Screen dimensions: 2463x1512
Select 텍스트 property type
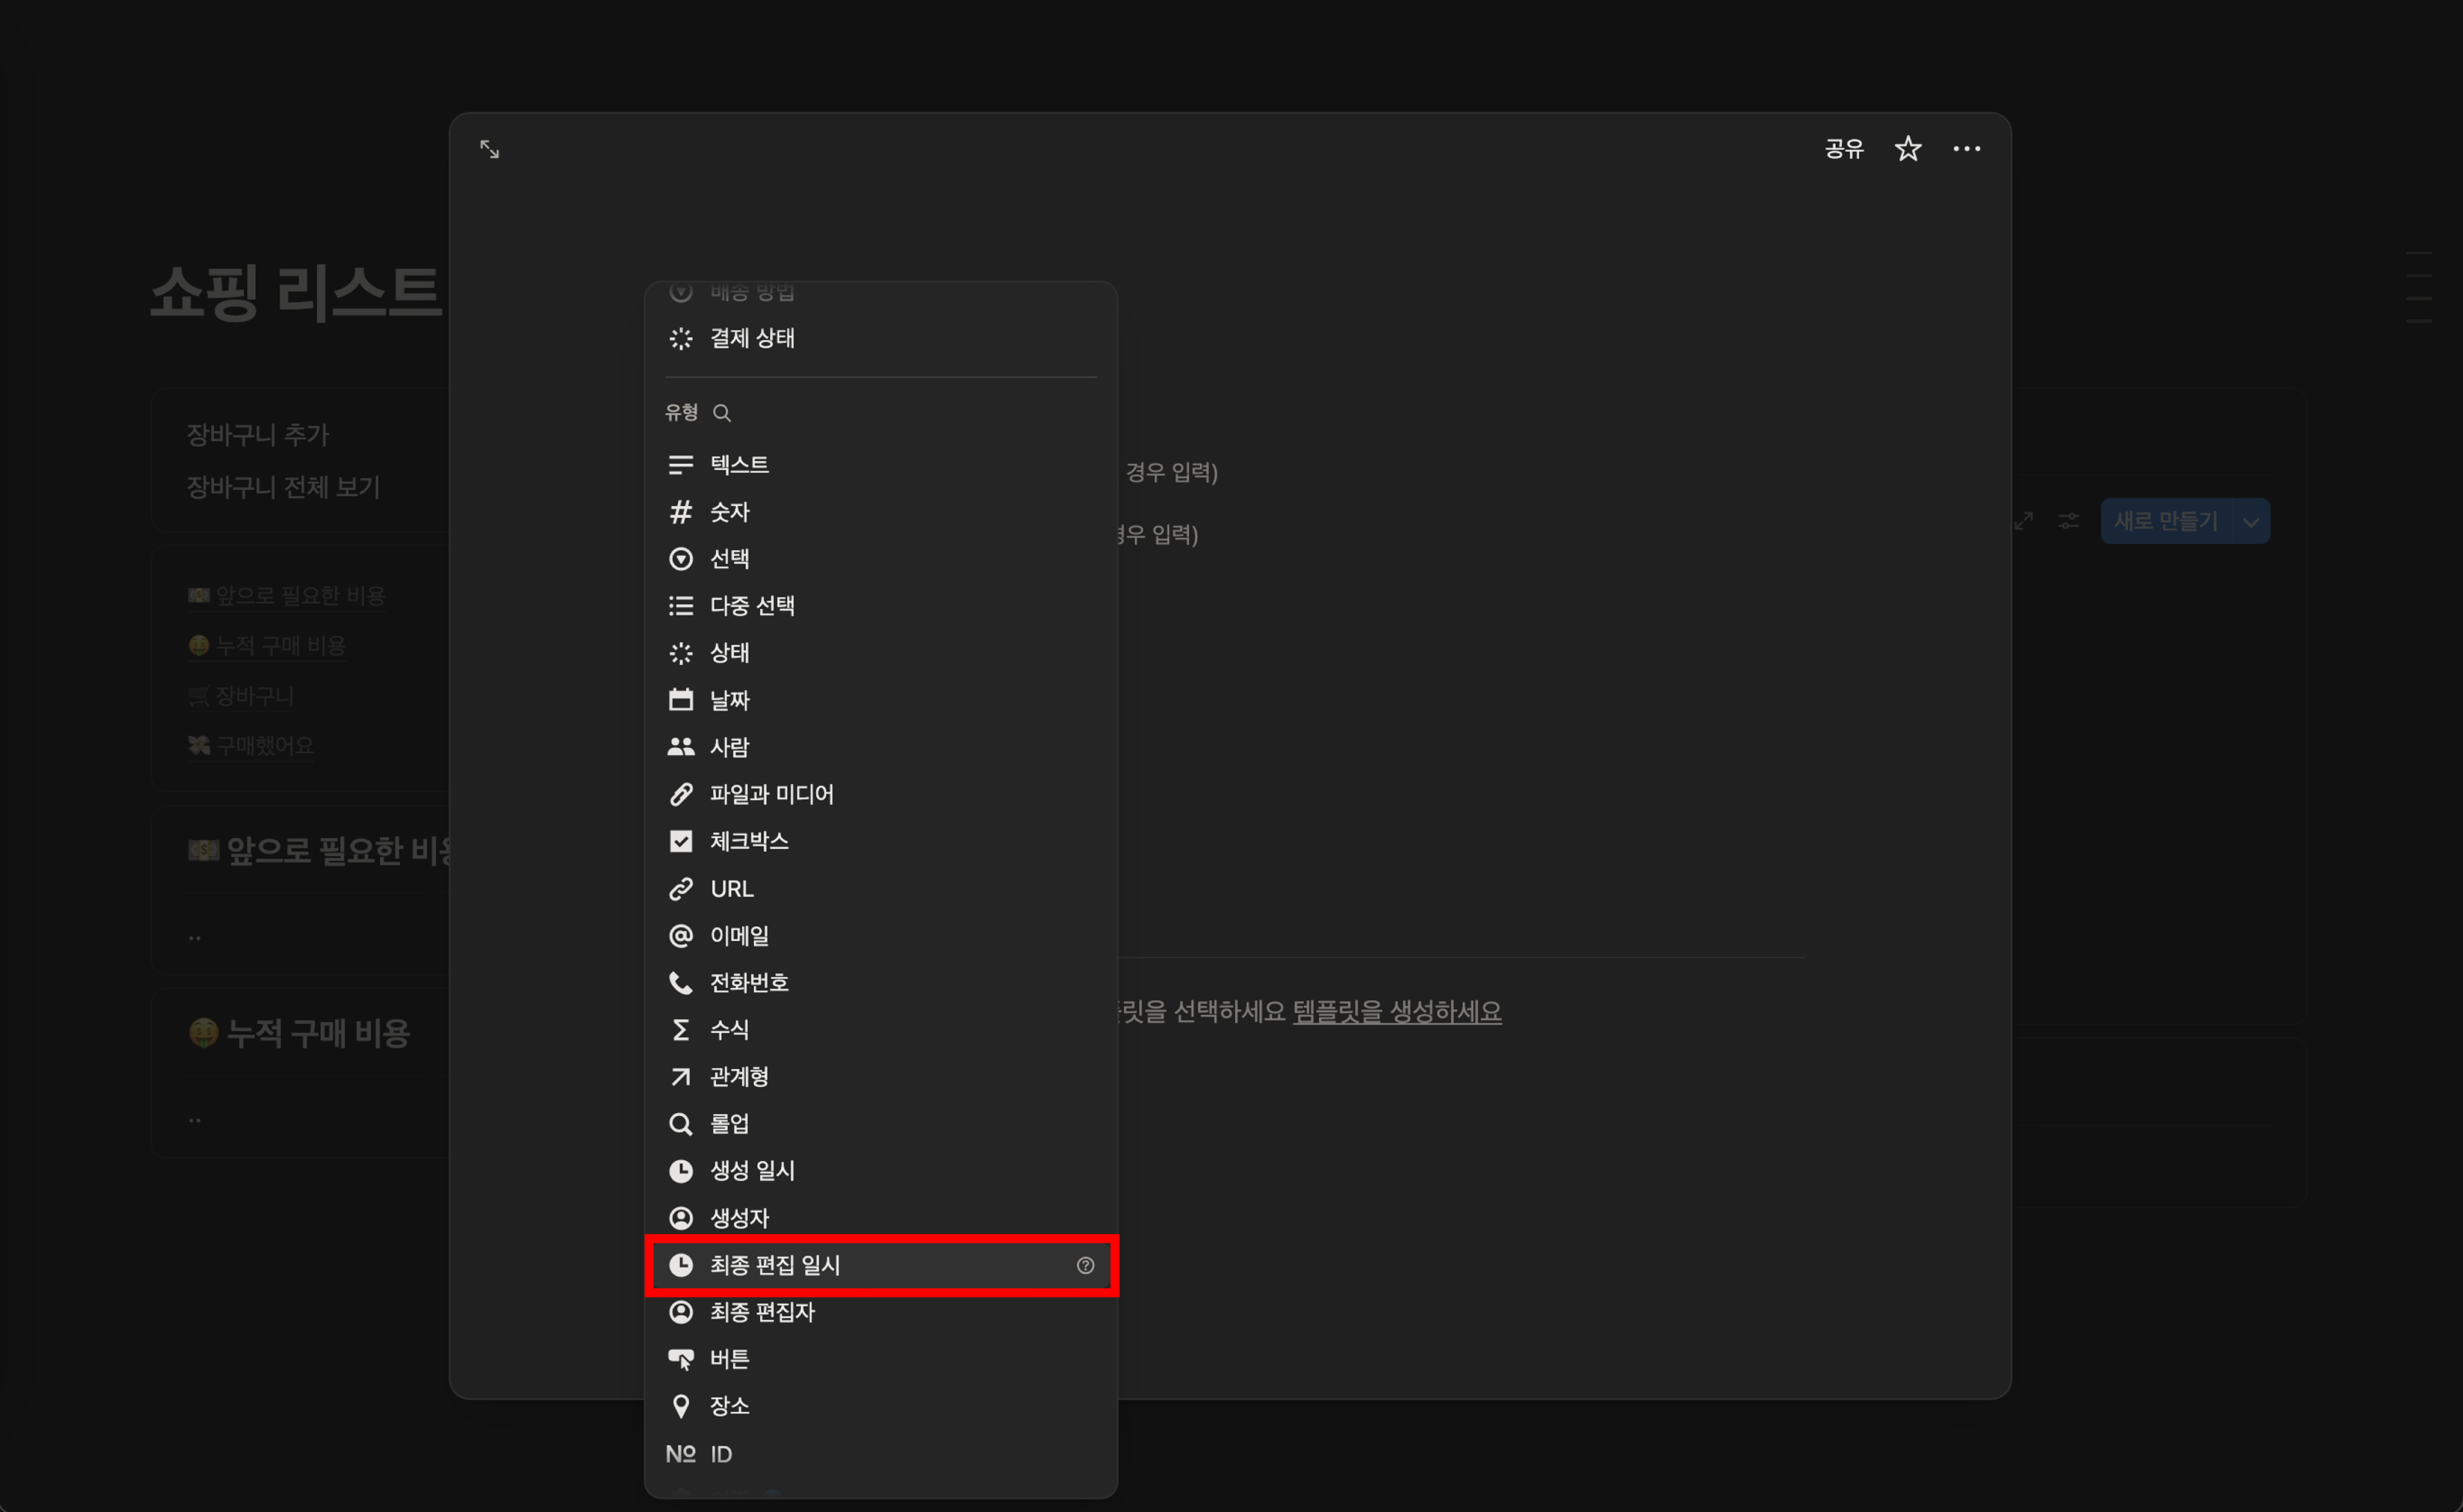coord(739,465)
